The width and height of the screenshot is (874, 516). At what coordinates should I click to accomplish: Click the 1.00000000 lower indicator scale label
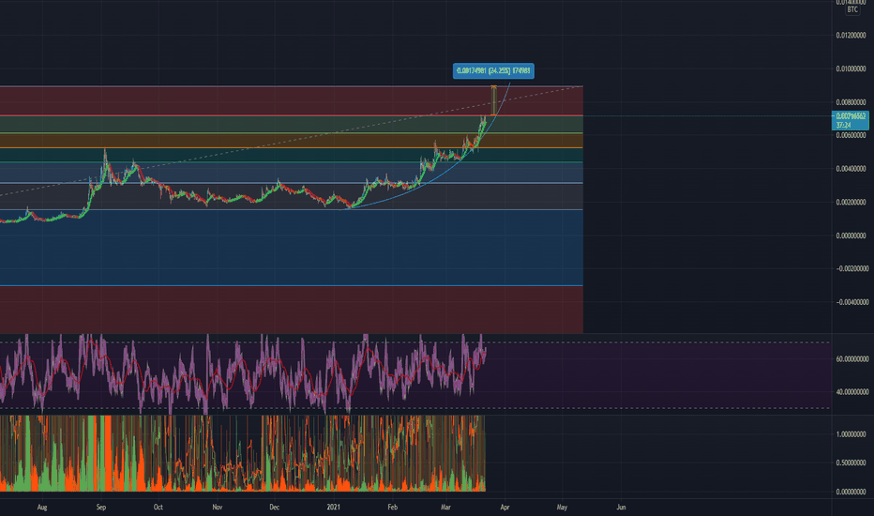point(851,434)
